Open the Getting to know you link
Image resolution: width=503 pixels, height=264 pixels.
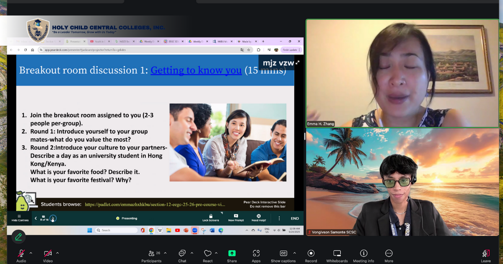pyautogui.click(x=196, y=70)
